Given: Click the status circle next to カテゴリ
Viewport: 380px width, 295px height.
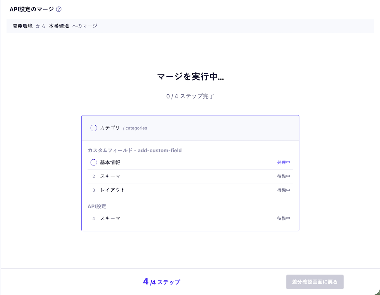Looking at the screenshot, I should (x=94, y=128).
